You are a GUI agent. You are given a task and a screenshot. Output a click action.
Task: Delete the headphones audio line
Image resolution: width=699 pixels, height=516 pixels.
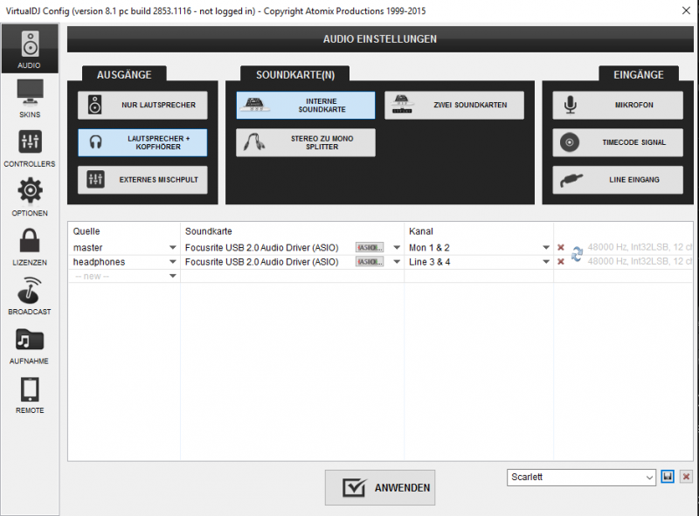(561, 262)
